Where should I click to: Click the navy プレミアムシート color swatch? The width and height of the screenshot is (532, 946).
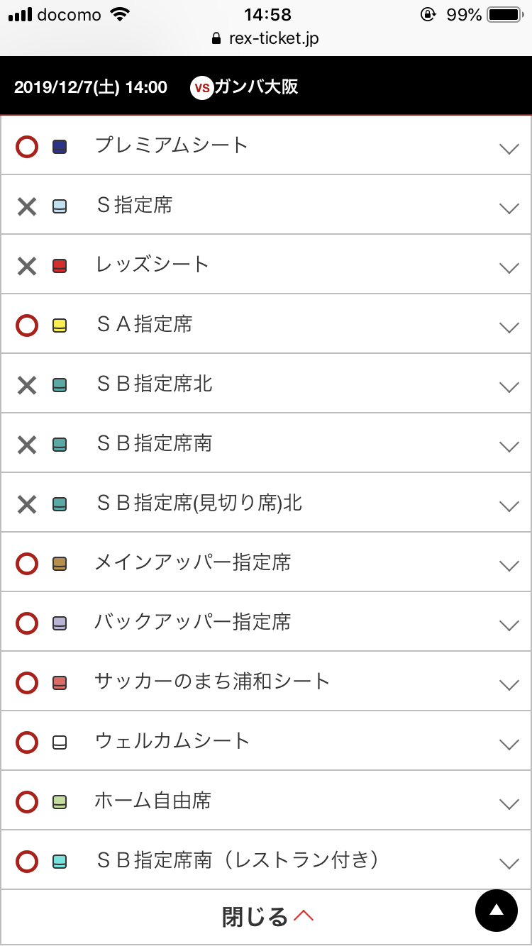click(60, 147)
